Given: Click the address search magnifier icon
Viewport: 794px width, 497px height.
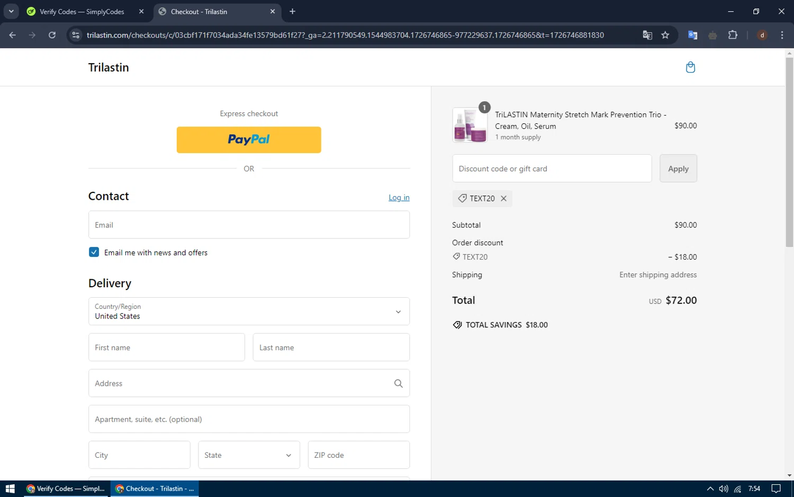Looking at the screenshot, I should [x=399, y=384].
